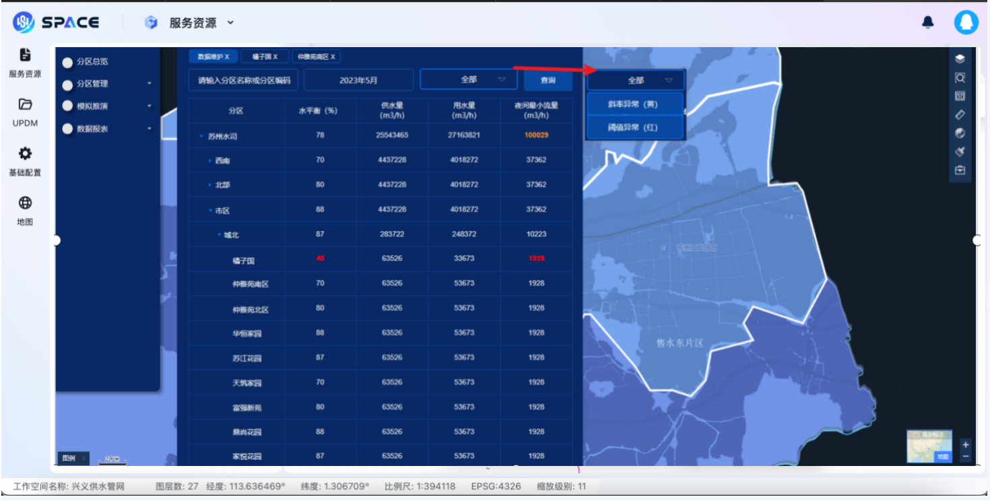Select the box zoom search tool
The width and height of the screenshot is (990, 501).
[x=960, y=77]
